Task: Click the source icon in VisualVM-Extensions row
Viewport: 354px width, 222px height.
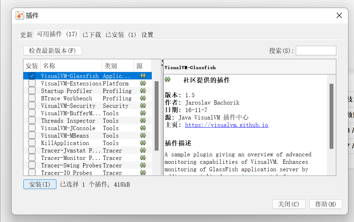Action: click(x=143, y=83)
